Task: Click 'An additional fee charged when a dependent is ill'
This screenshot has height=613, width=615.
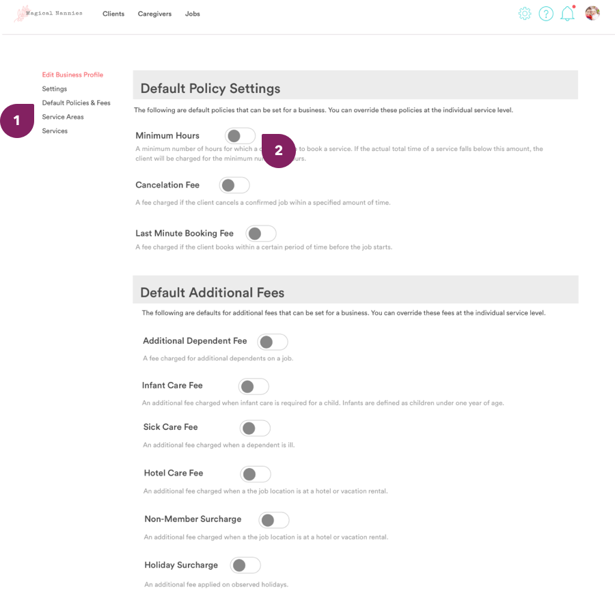Action: point(219,445)
